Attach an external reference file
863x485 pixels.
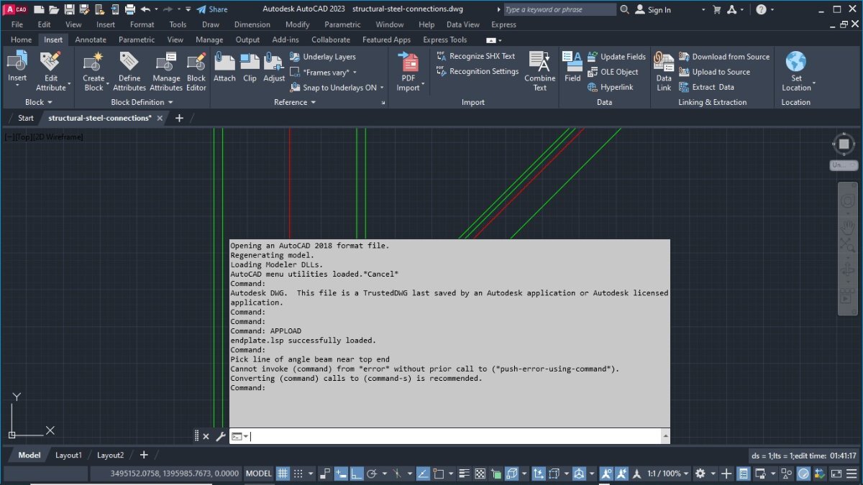224,68
